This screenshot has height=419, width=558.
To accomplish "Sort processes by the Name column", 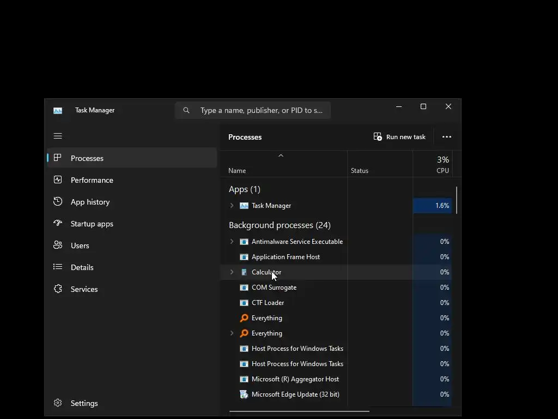I will (x=237, y=171).
